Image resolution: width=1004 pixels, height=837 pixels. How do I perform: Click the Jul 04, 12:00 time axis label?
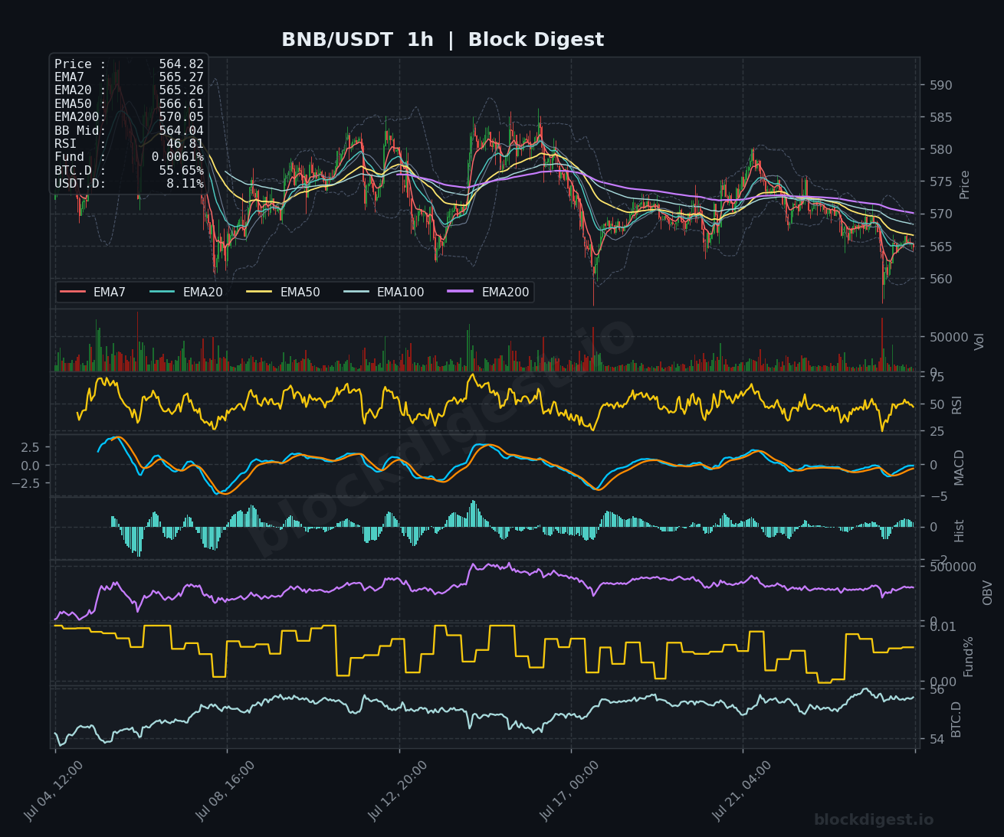pos(53,791)
